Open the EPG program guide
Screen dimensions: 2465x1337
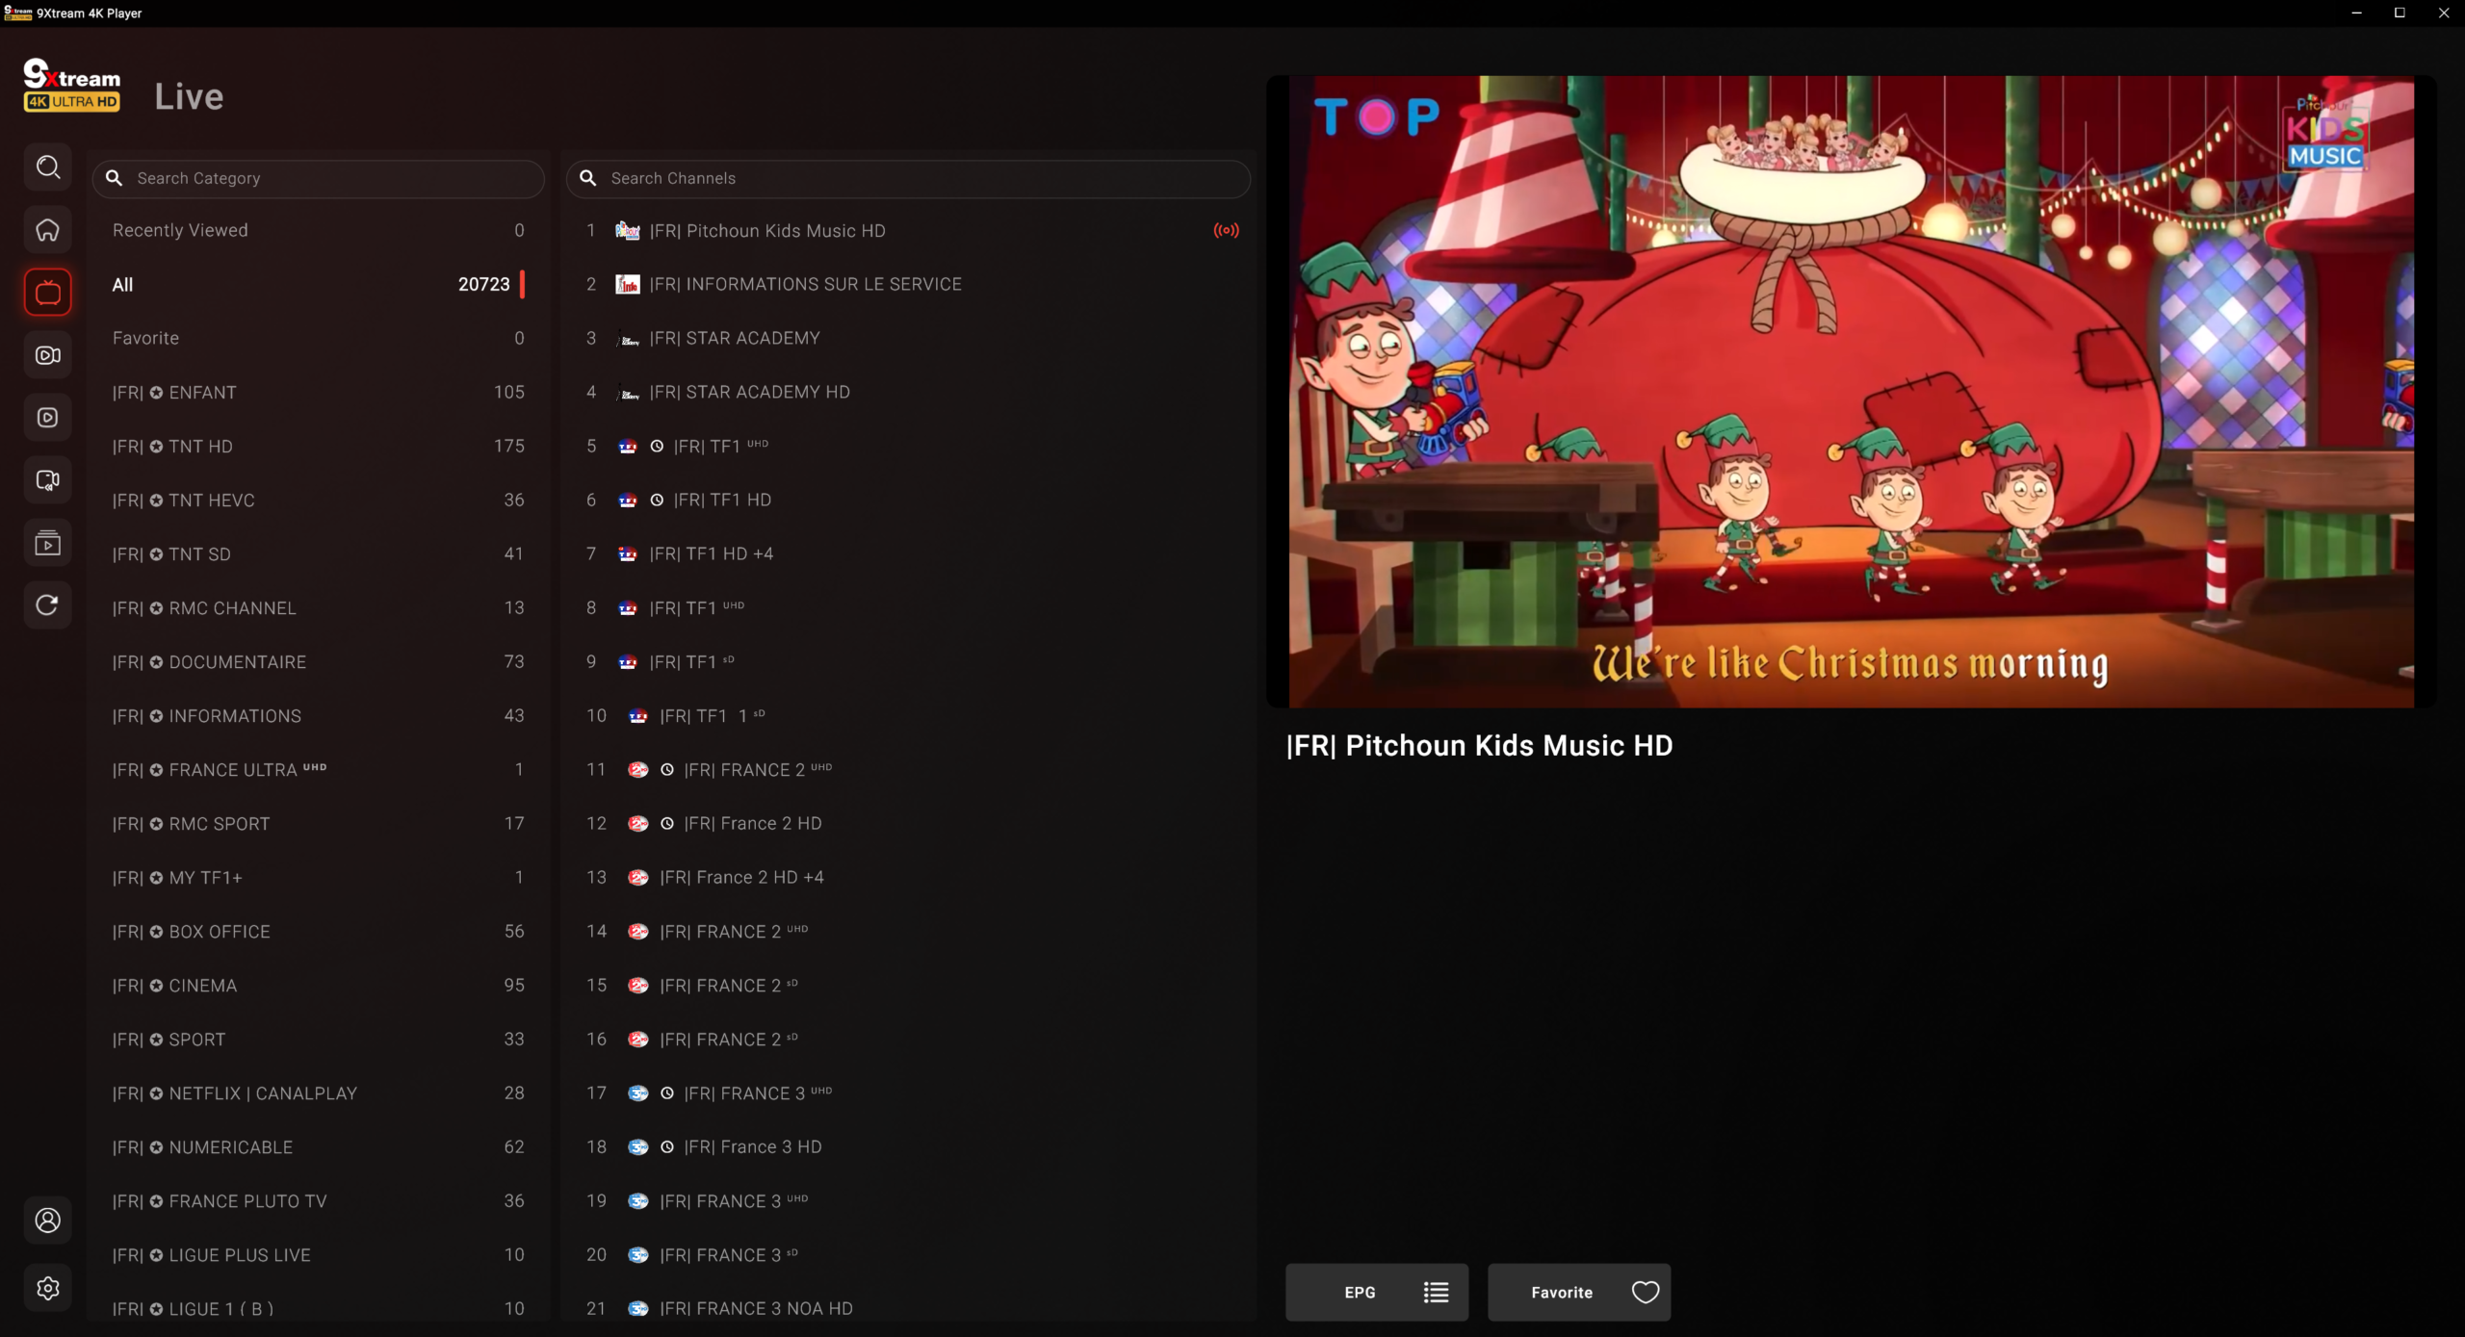click(x=1376, y=1292)
